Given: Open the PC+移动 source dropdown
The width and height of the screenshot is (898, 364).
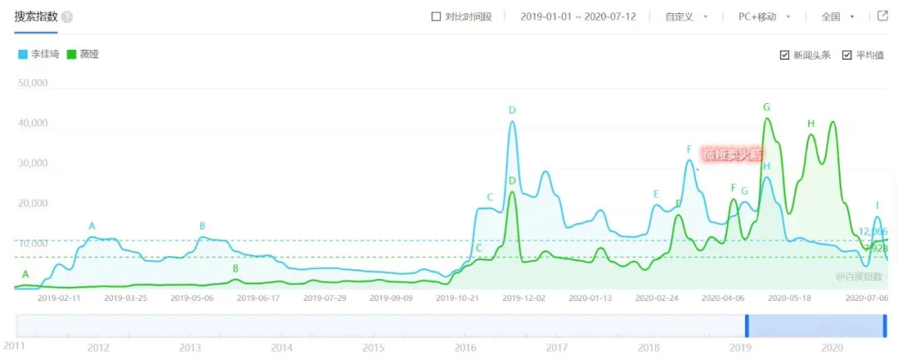Looking at the screenshot, I should (x=764, y=17).
